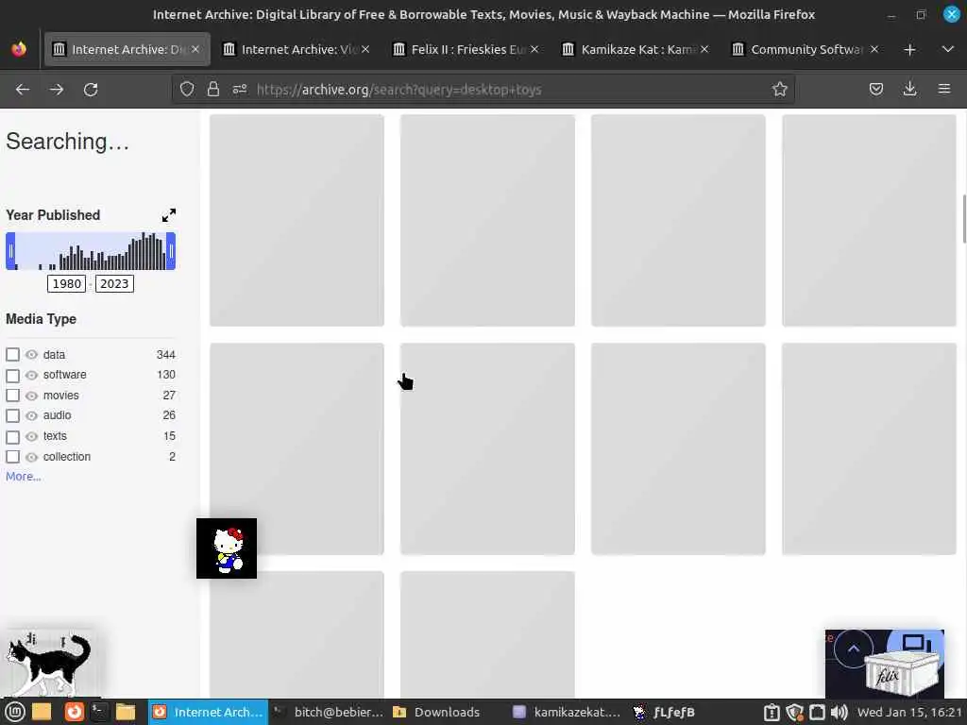967x725 pixels.
Task: Close the Community Software tab
Action: point(874,49)
